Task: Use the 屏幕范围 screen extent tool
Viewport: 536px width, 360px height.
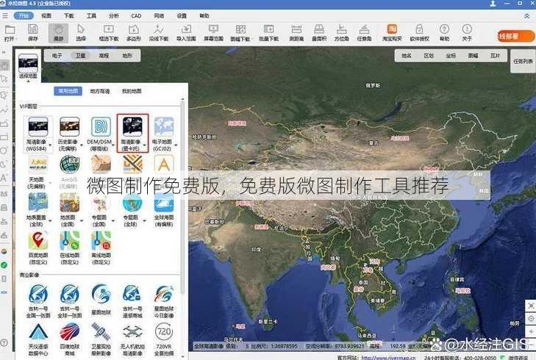Action: pyautogui.click(x=213, y=32)
